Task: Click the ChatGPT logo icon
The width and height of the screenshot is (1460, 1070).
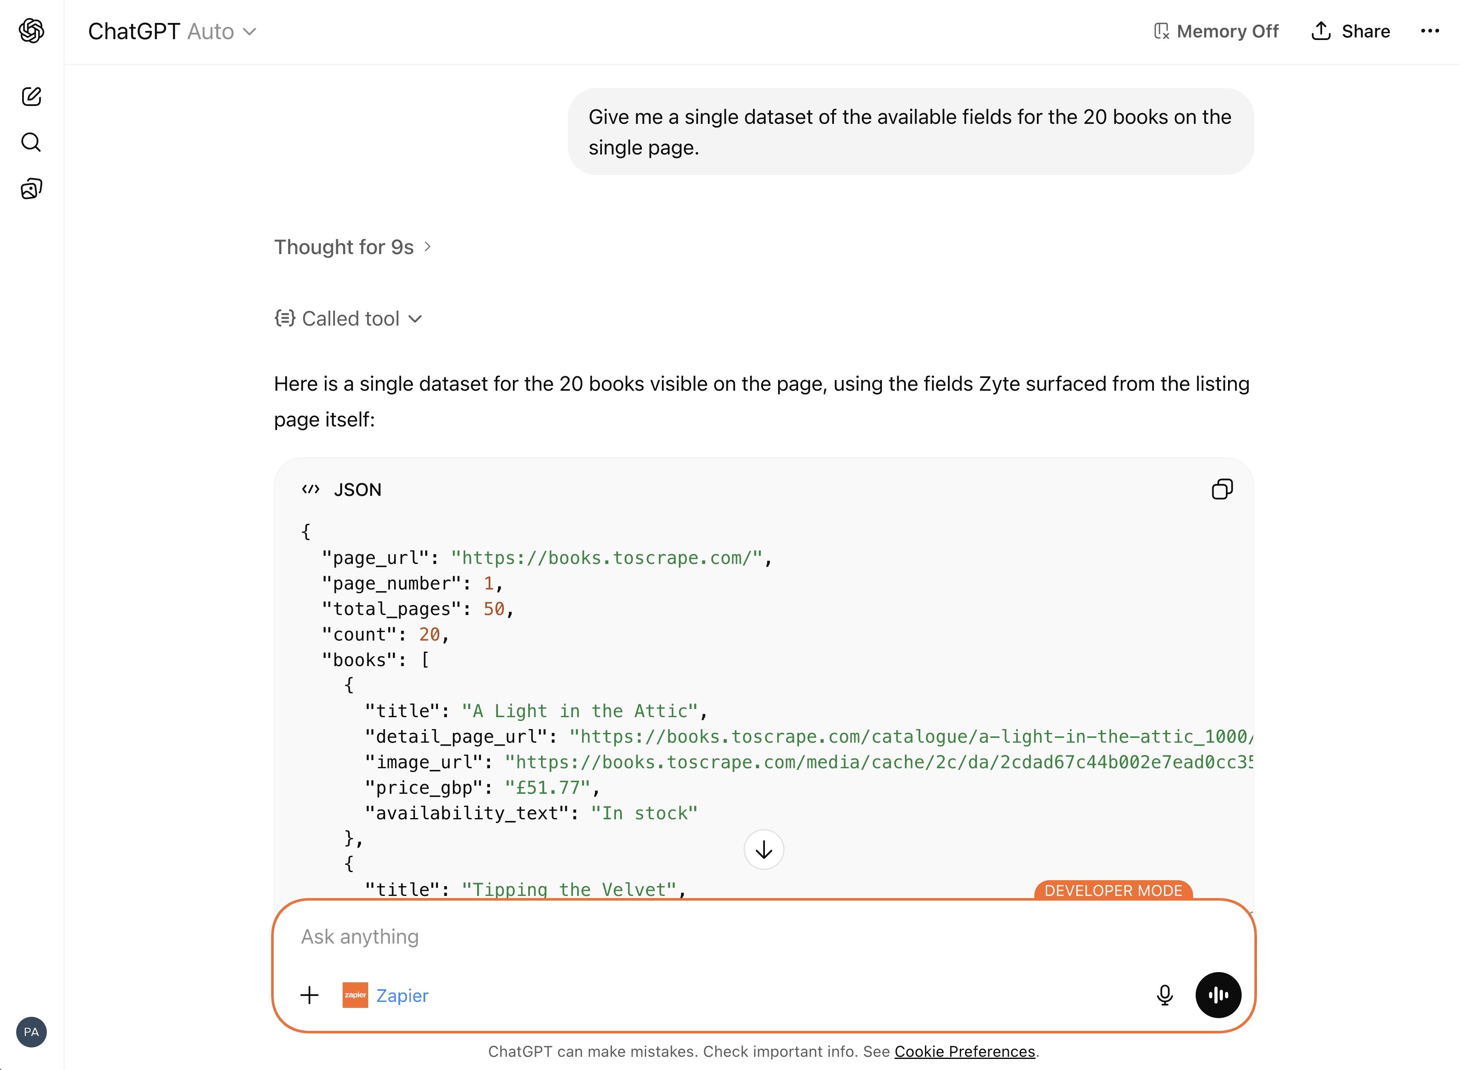Action: click(x=31, y=31)
